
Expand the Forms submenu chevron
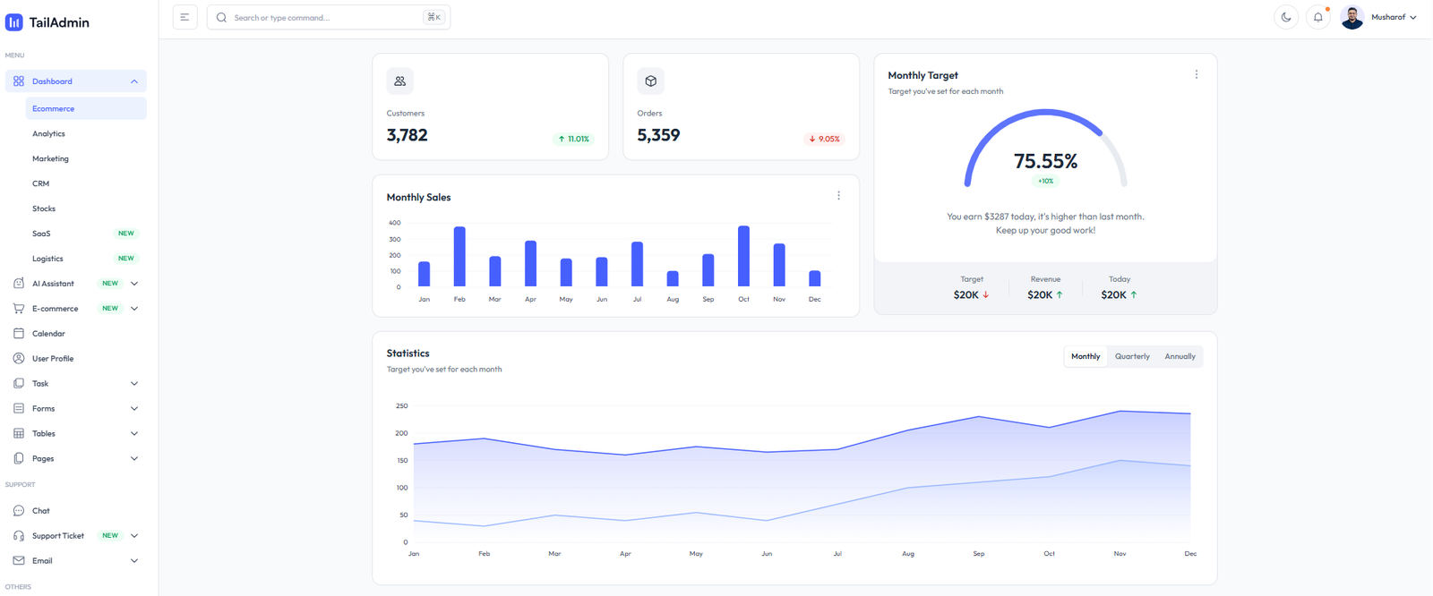[x=134, y=409]
